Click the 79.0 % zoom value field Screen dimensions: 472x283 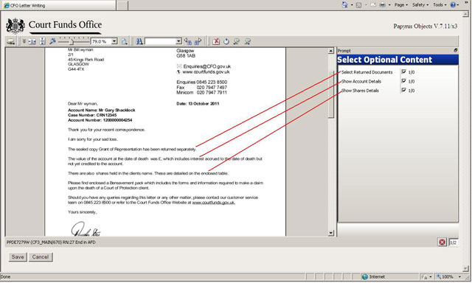click(101, 41)
